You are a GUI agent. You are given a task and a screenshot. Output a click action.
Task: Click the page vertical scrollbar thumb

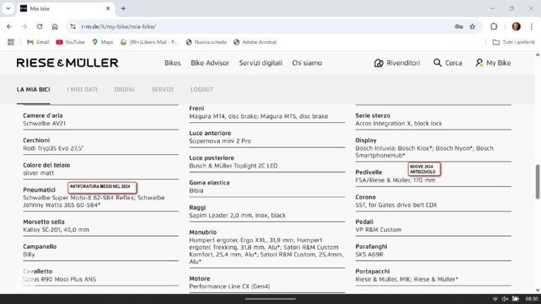pos(538,182)
